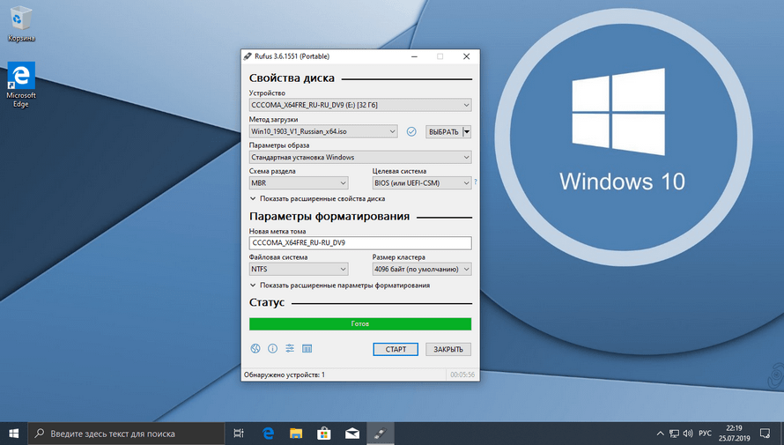Click the ВЫБРАТЬ button
The image size is (784, 445).
tap(444, 131)
